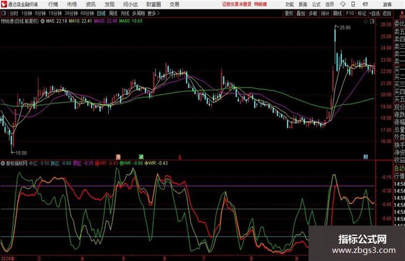
Task: Click the 返回 back button
Action: tap(387, 13)
